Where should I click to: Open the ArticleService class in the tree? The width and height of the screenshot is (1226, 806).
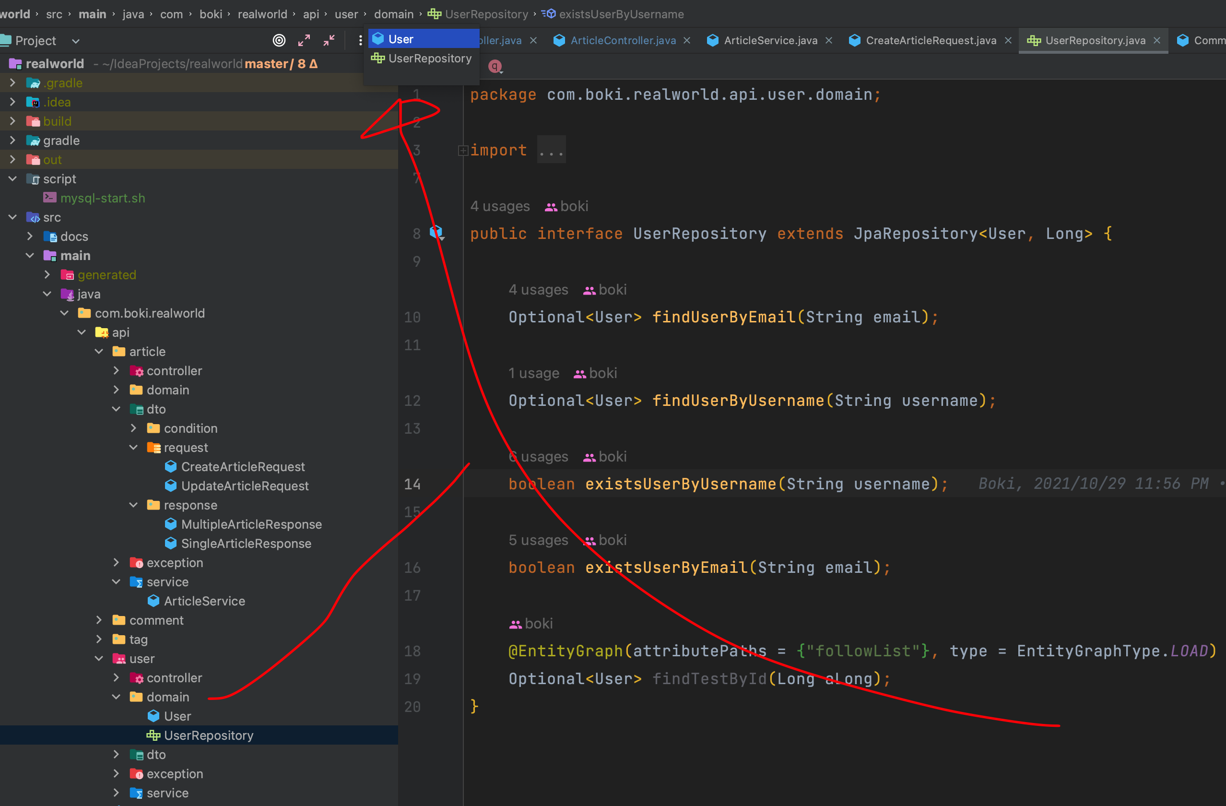point(204,601)
